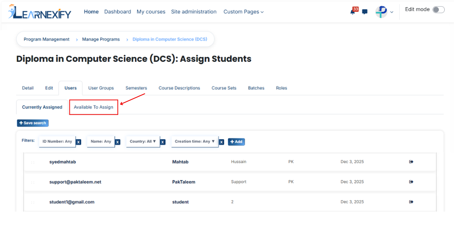
Task: Click username student1@gmail.com
Action: tap(72, 202)
